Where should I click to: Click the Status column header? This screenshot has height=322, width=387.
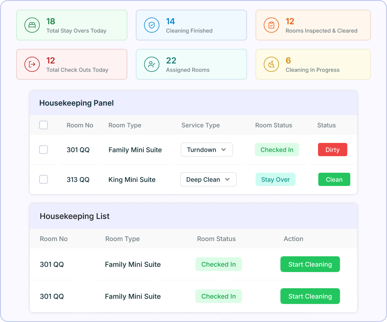[327, 125]
